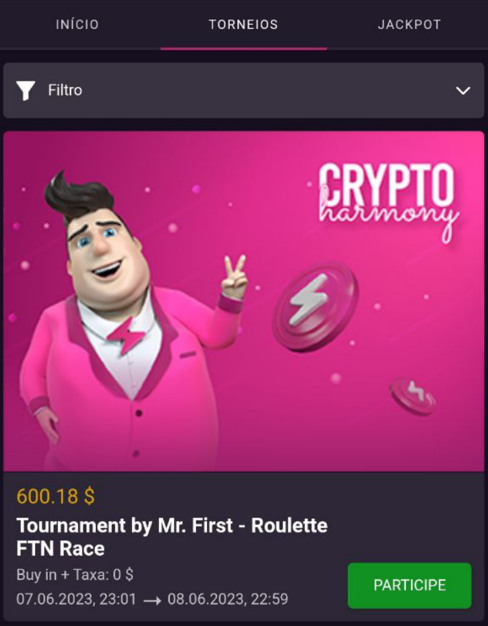Screen dimensions: 488x626
Task: Click the Buy in + Taxa text
Action: [x=75, y=575]
